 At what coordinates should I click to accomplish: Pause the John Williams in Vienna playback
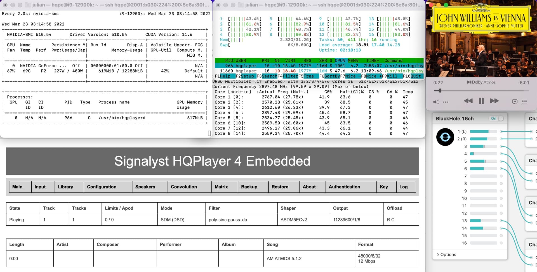point(481,101)
